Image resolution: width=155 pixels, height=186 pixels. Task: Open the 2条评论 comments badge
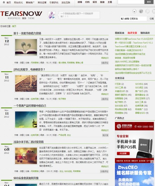click(x=105, y=99)
